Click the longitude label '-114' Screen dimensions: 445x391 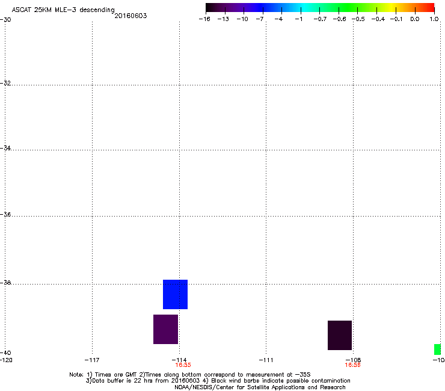(179, 360)
